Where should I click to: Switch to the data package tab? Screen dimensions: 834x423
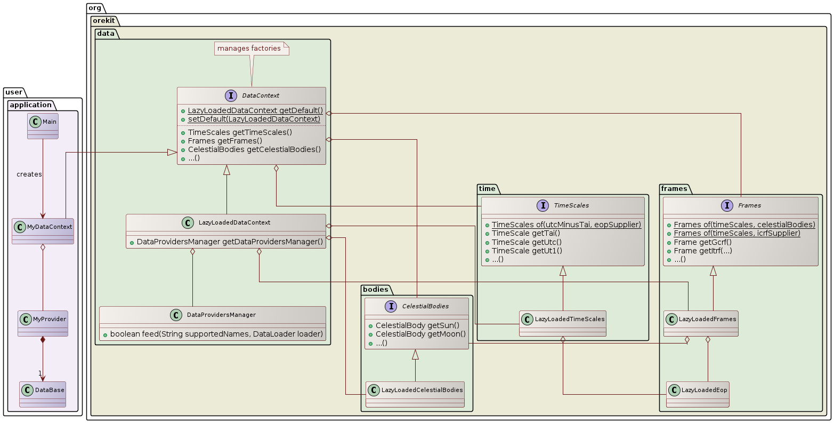click(x=105, y=33)
